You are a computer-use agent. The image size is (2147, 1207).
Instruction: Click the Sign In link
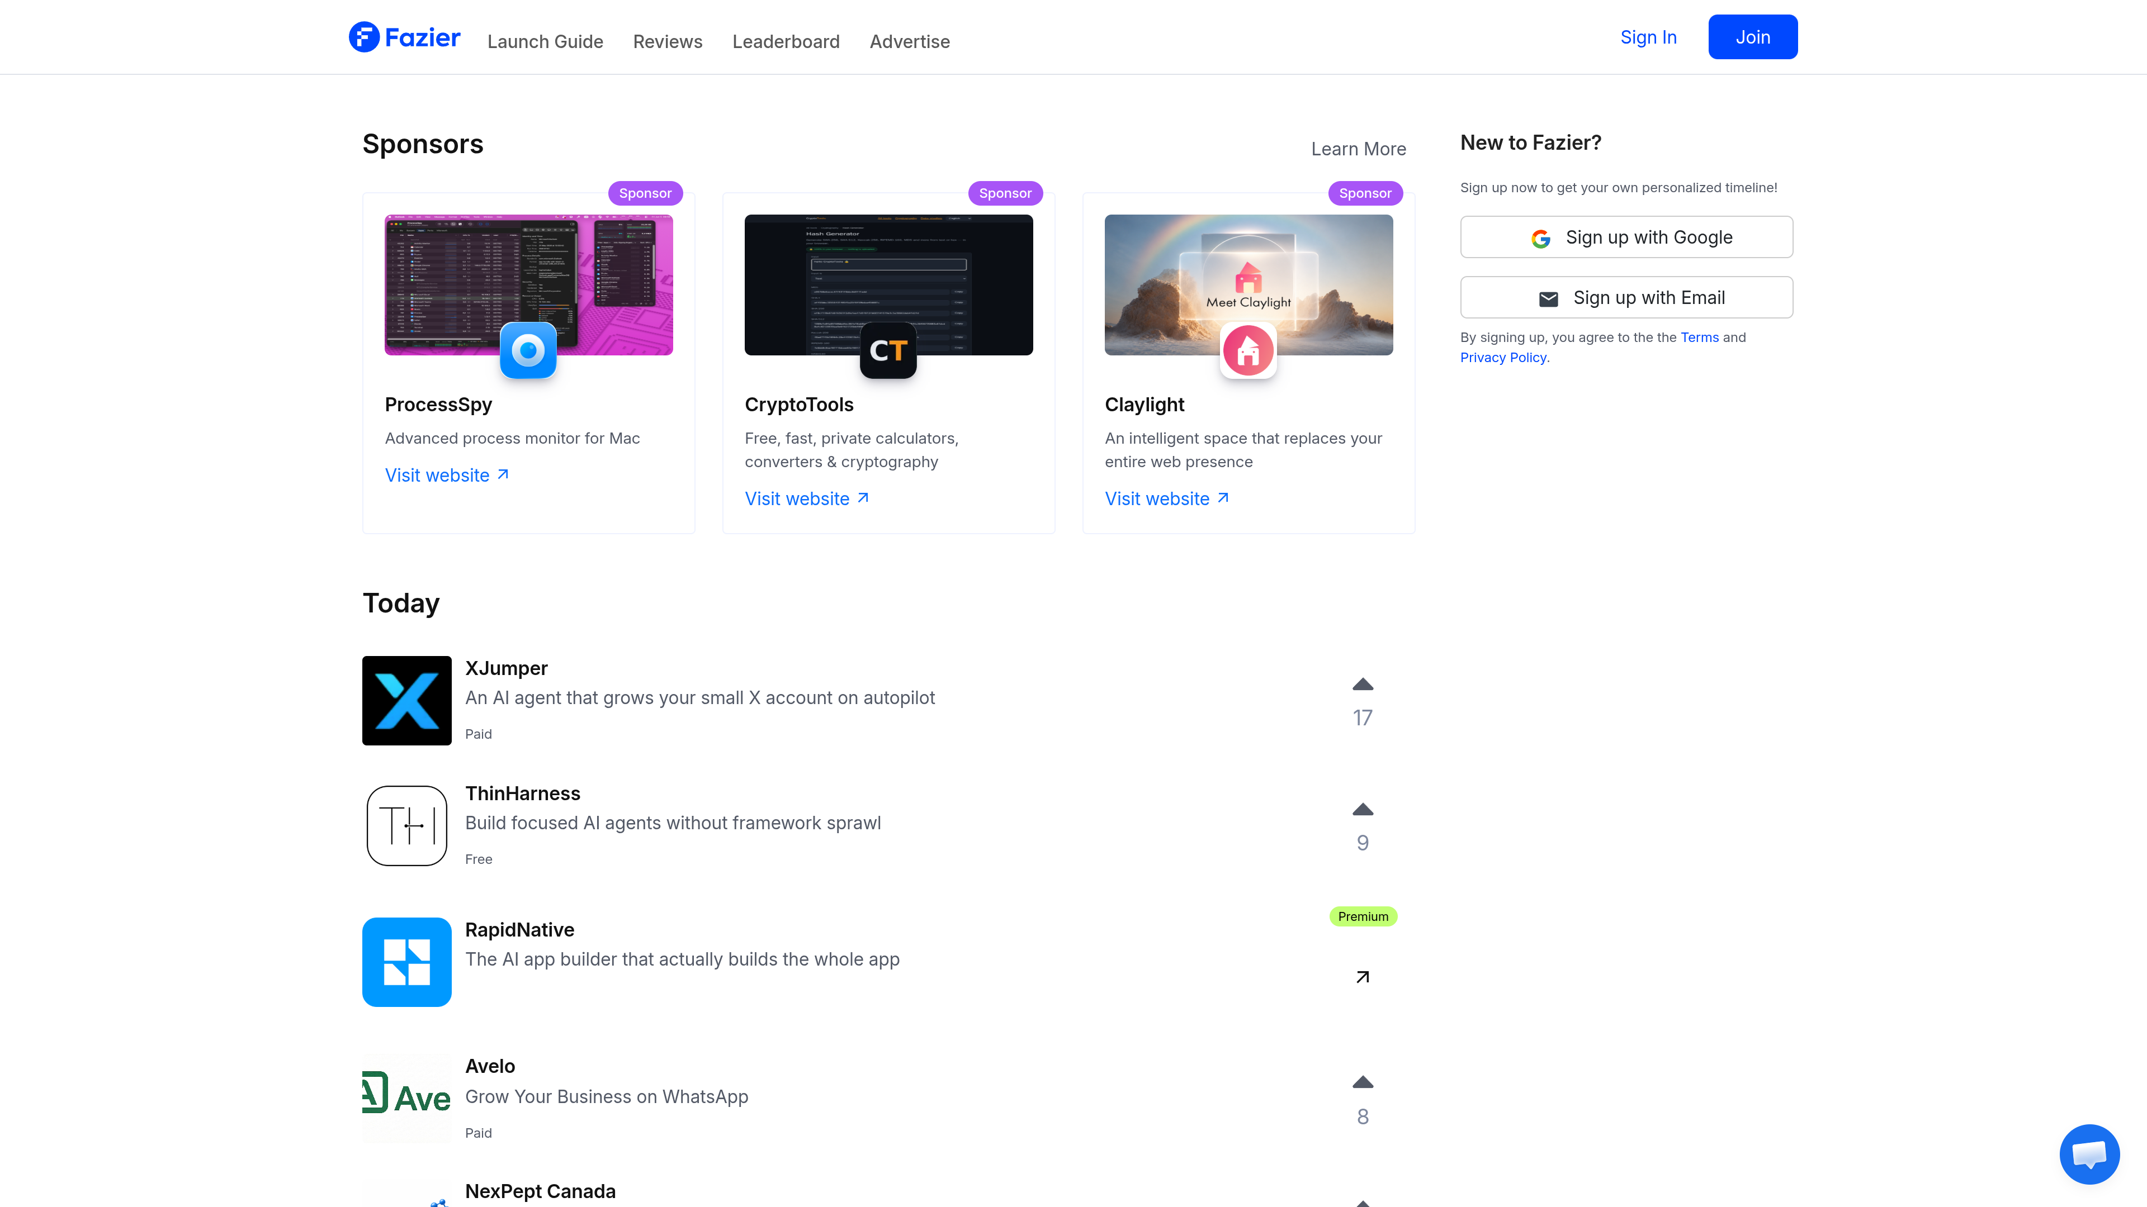pyautogui.click(x=1649, y=37)
